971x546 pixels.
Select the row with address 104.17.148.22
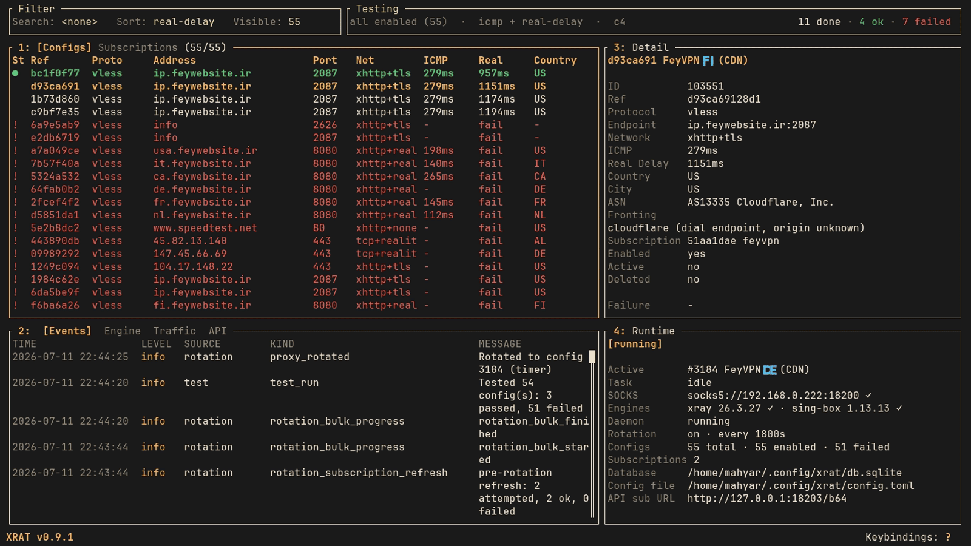[303, 266]
